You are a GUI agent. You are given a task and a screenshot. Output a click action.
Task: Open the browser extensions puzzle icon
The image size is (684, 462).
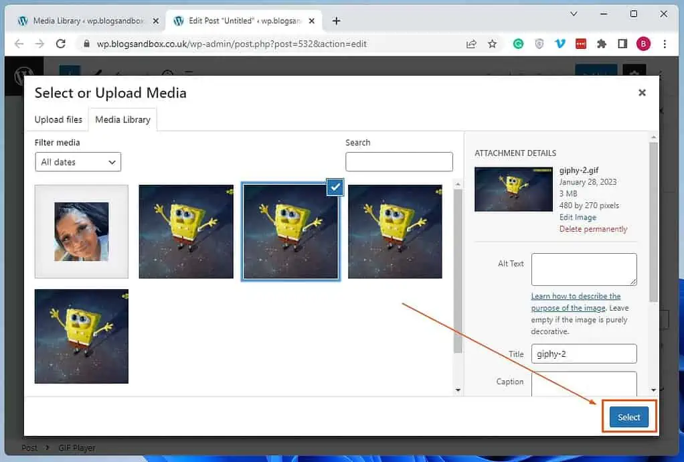[601, 43]
